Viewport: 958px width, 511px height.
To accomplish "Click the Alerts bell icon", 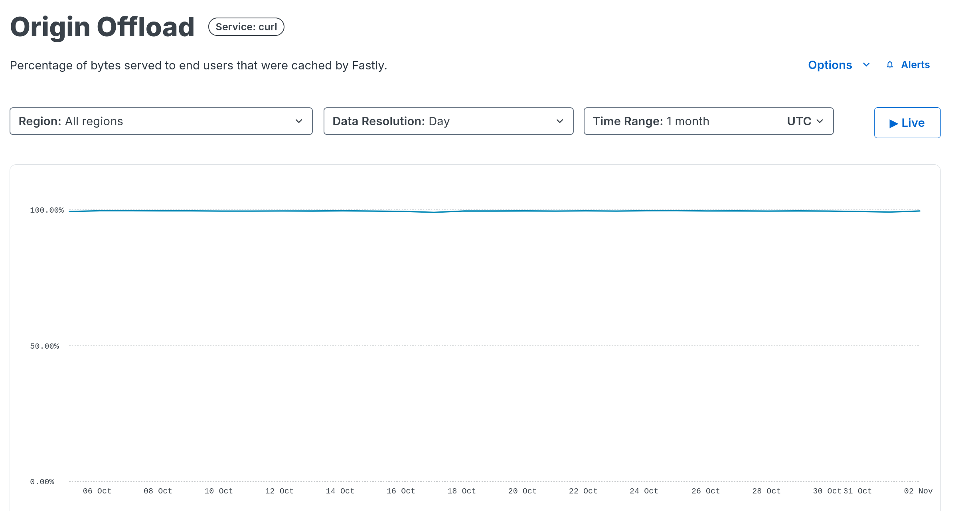I will pyautogui.click(x=890, y=65).
